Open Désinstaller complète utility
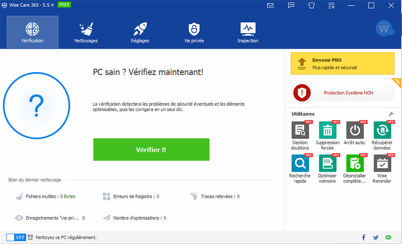Screen dimensions: 402x244 [355, 169]
